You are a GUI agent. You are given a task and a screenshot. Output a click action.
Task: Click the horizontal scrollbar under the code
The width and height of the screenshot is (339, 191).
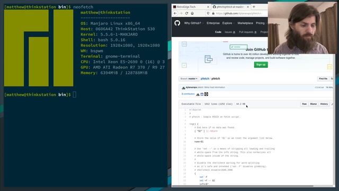point(243,186)
